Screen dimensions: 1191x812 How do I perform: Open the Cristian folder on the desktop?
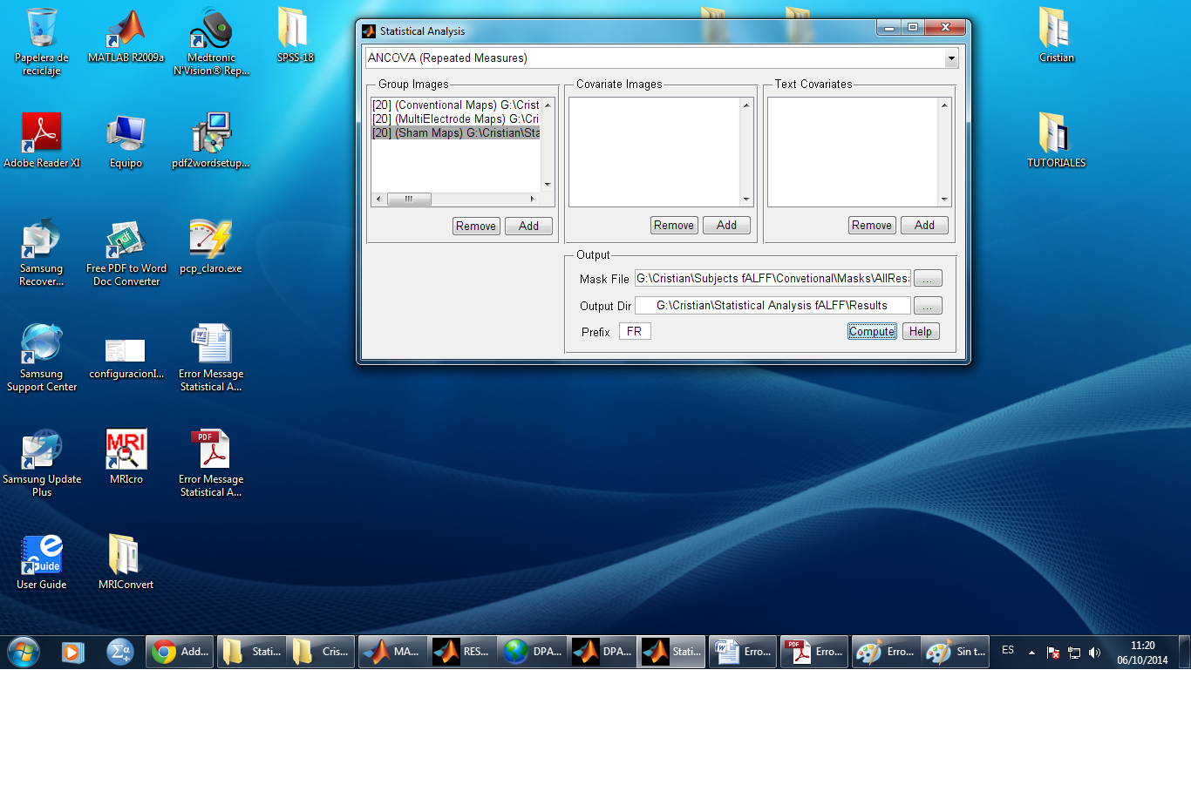coord(1056,37)
